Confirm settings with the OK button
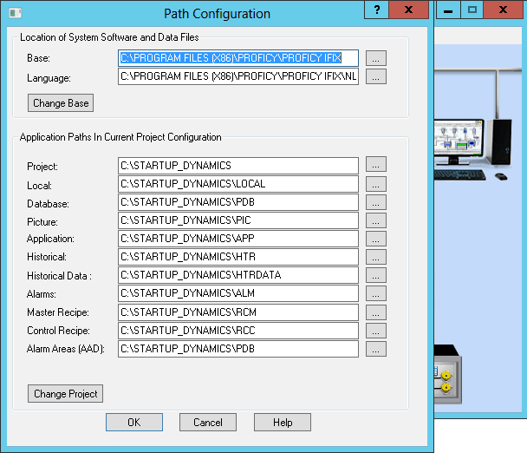The image size is (527, 453). click(x=134, y=423)
